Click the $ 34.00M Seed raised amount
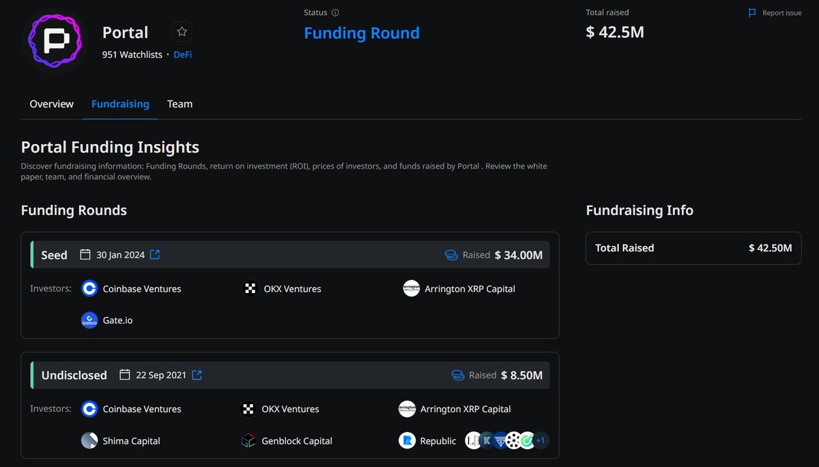 pyautogui.click(x=519, y=255)
